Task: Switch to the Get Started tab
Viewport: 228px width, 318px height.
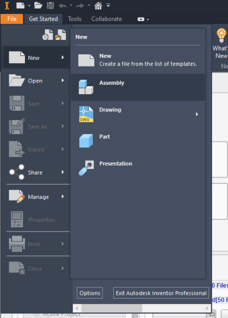Action: pos(43,19)
